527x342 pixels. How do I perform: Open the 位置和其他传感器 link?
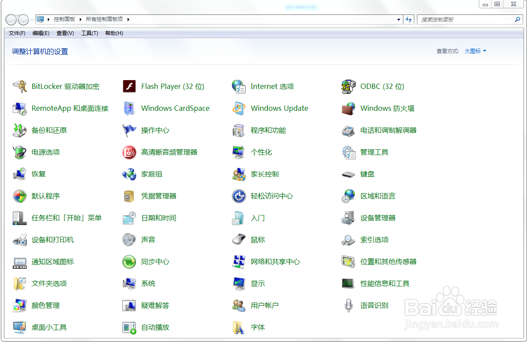tap(388, 261)
